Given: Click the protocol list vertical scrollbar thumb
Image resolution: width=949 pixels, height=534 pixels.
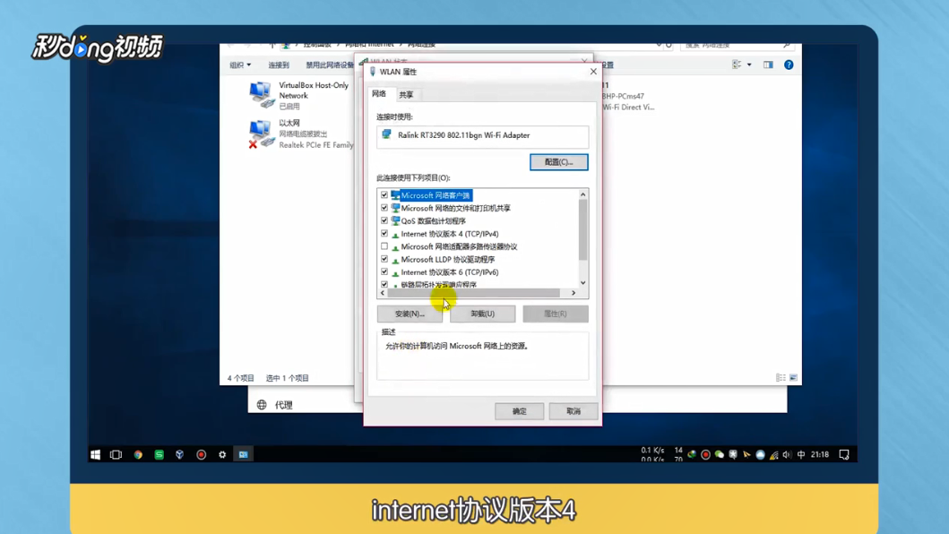Looking at the screenshot, I should click(582, 230).
